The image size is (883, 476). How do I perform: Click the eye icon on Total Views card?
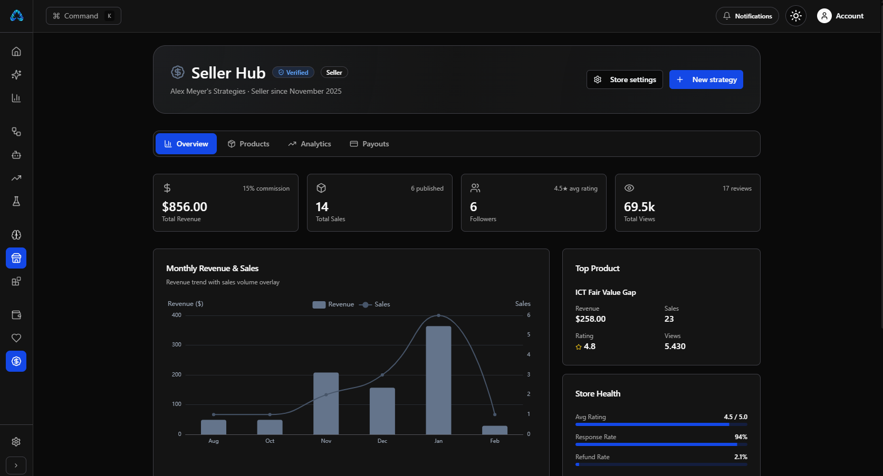tap(629, 188)
